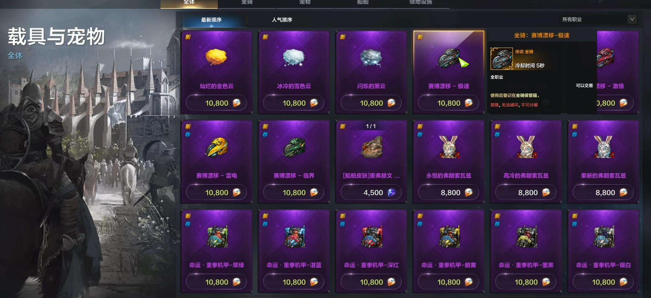Image resolution: width=651 pixels, height=298 pixels.
Task: Click the 命运·重拳机甲-湛蓝 item name
Action: 294,265
